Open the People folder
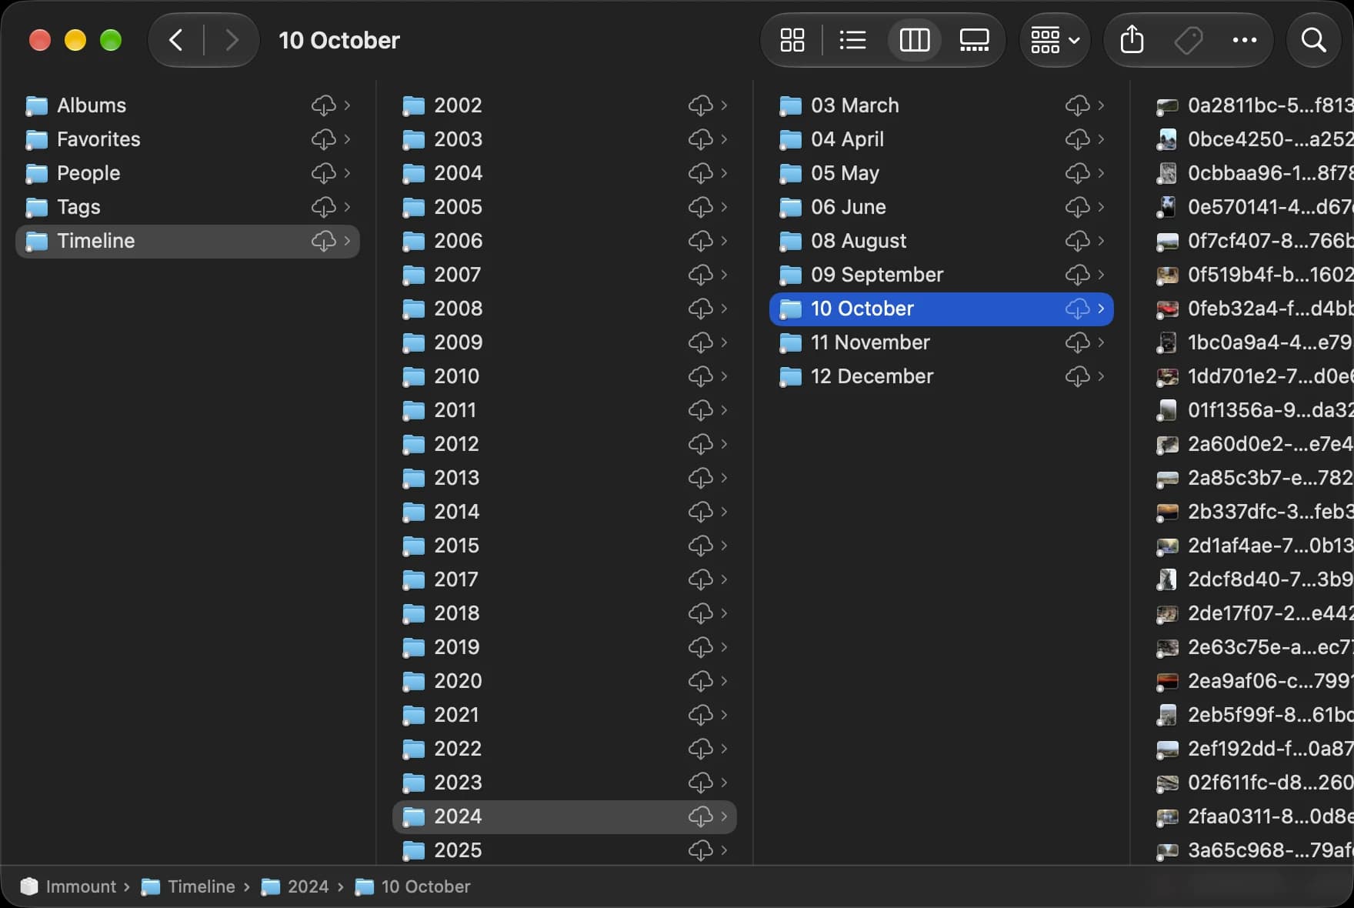The image size is (1354, 908). [x=188, y=173]
